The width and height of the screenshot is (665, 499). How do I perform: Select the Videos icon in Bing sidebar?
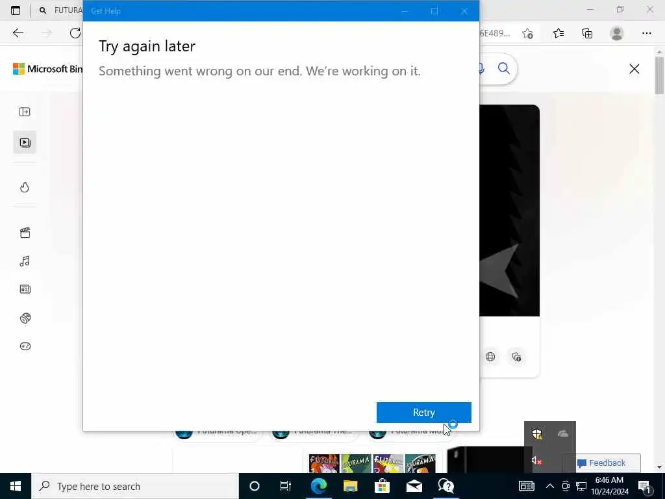(25, 142)
